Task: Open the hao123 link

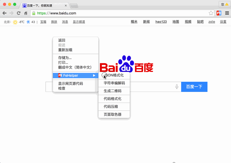Action: [x=161, y=22]
